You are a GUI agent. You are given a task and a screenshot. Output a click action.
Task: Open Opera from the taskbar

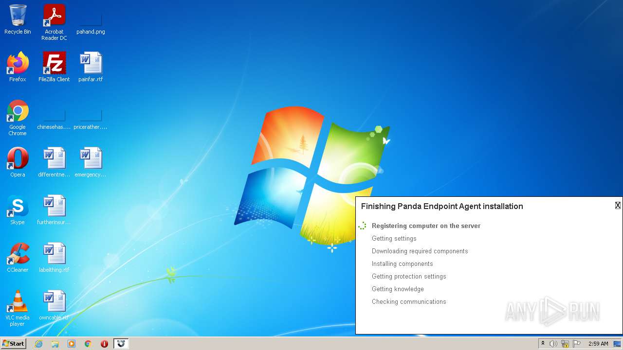pyautogui.click(x=104, y=344)
